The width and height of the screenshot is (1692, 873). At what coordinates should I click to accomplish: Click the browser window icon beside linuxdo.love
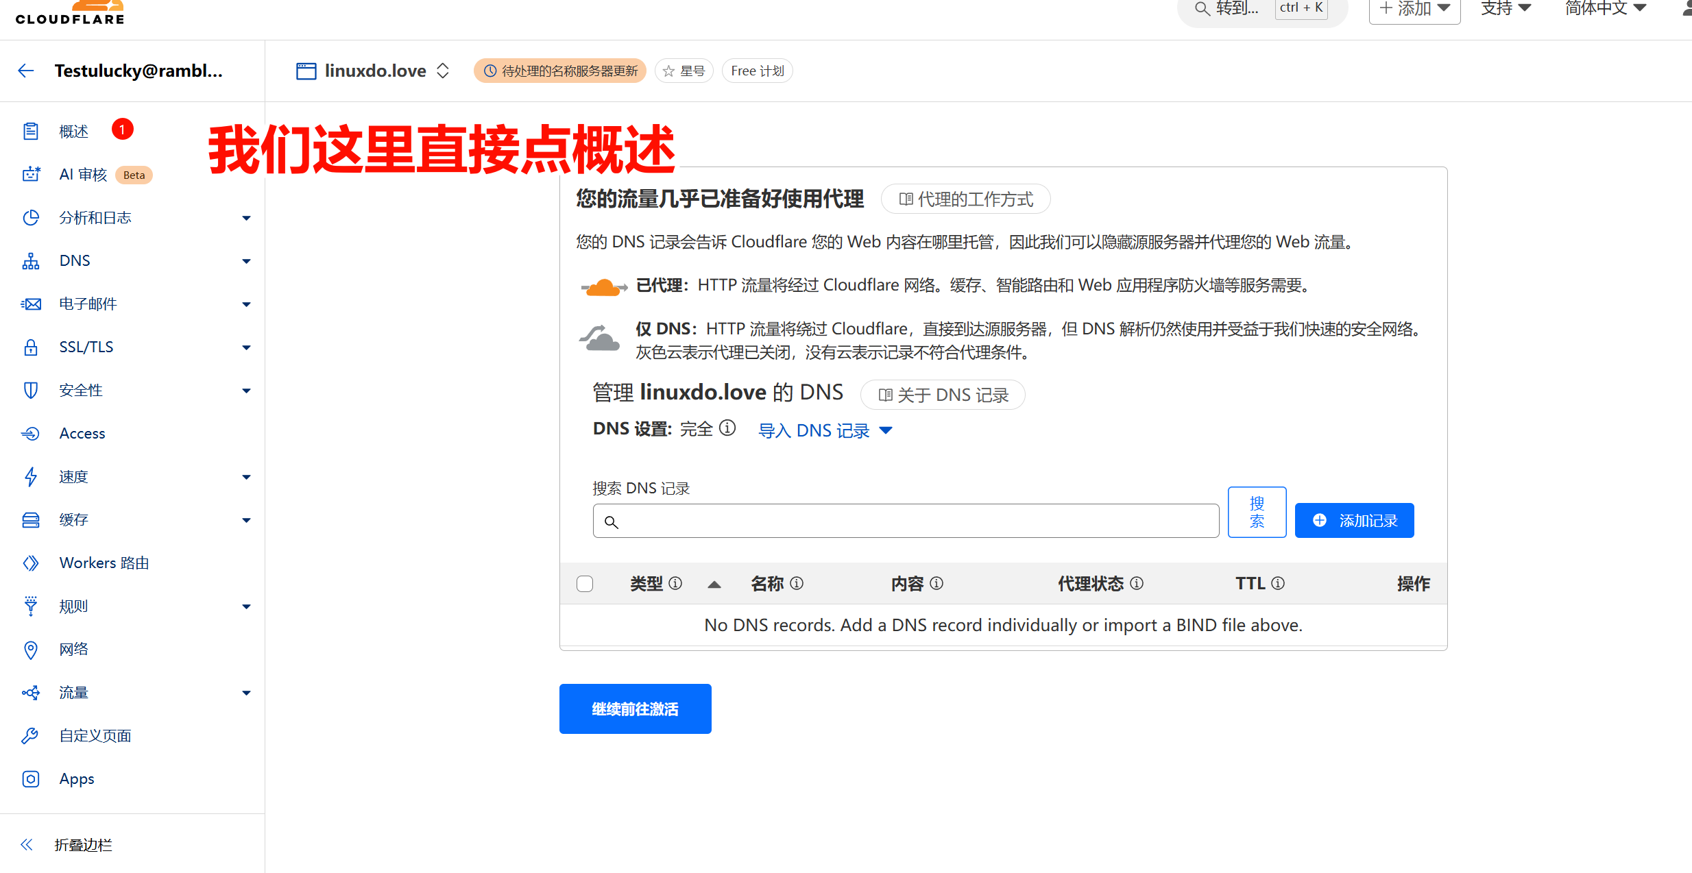coord(306,71)
